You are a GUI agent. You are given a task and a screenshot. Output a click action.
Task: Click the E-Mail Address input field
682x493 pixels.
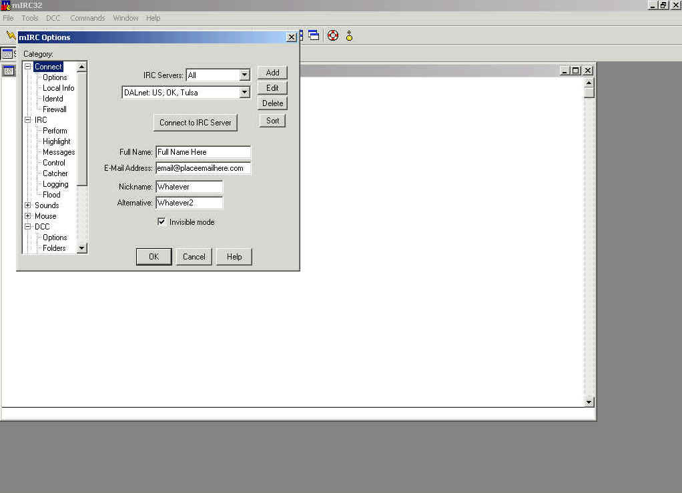click(203, 168)
